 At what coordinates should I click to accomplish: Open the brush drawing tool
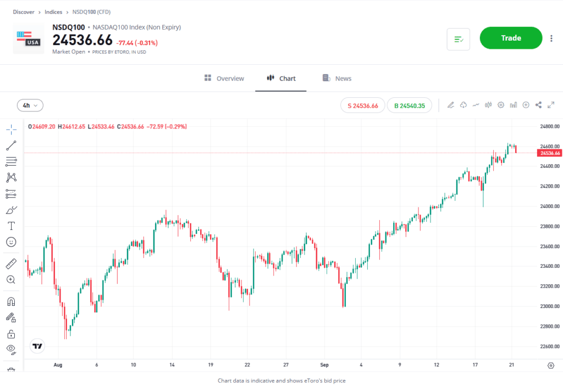(x=11, y=210)
